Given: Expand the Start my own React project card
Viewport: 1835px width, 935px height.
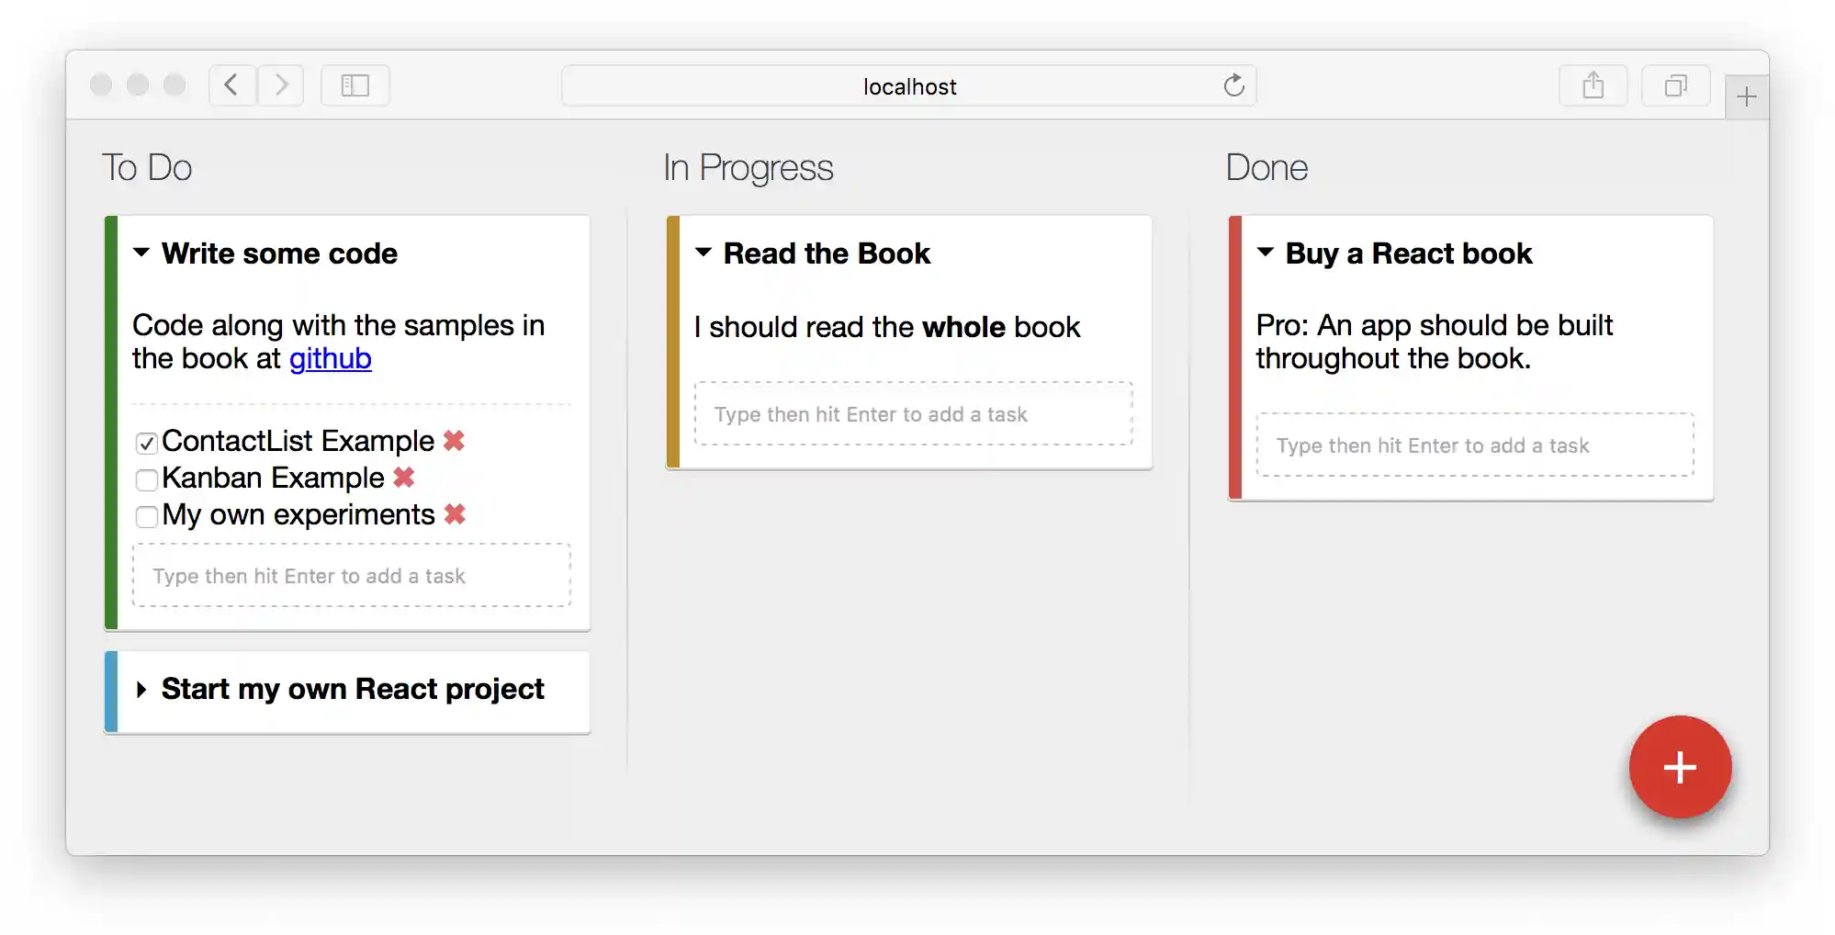Looking at the screenshot, I should [141, 690].
